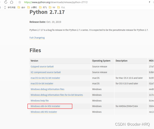The width and height of the screenshot is (154, 129).
Task: Download the macOS 64-bit installer
Action: click(x=42, y=83)
